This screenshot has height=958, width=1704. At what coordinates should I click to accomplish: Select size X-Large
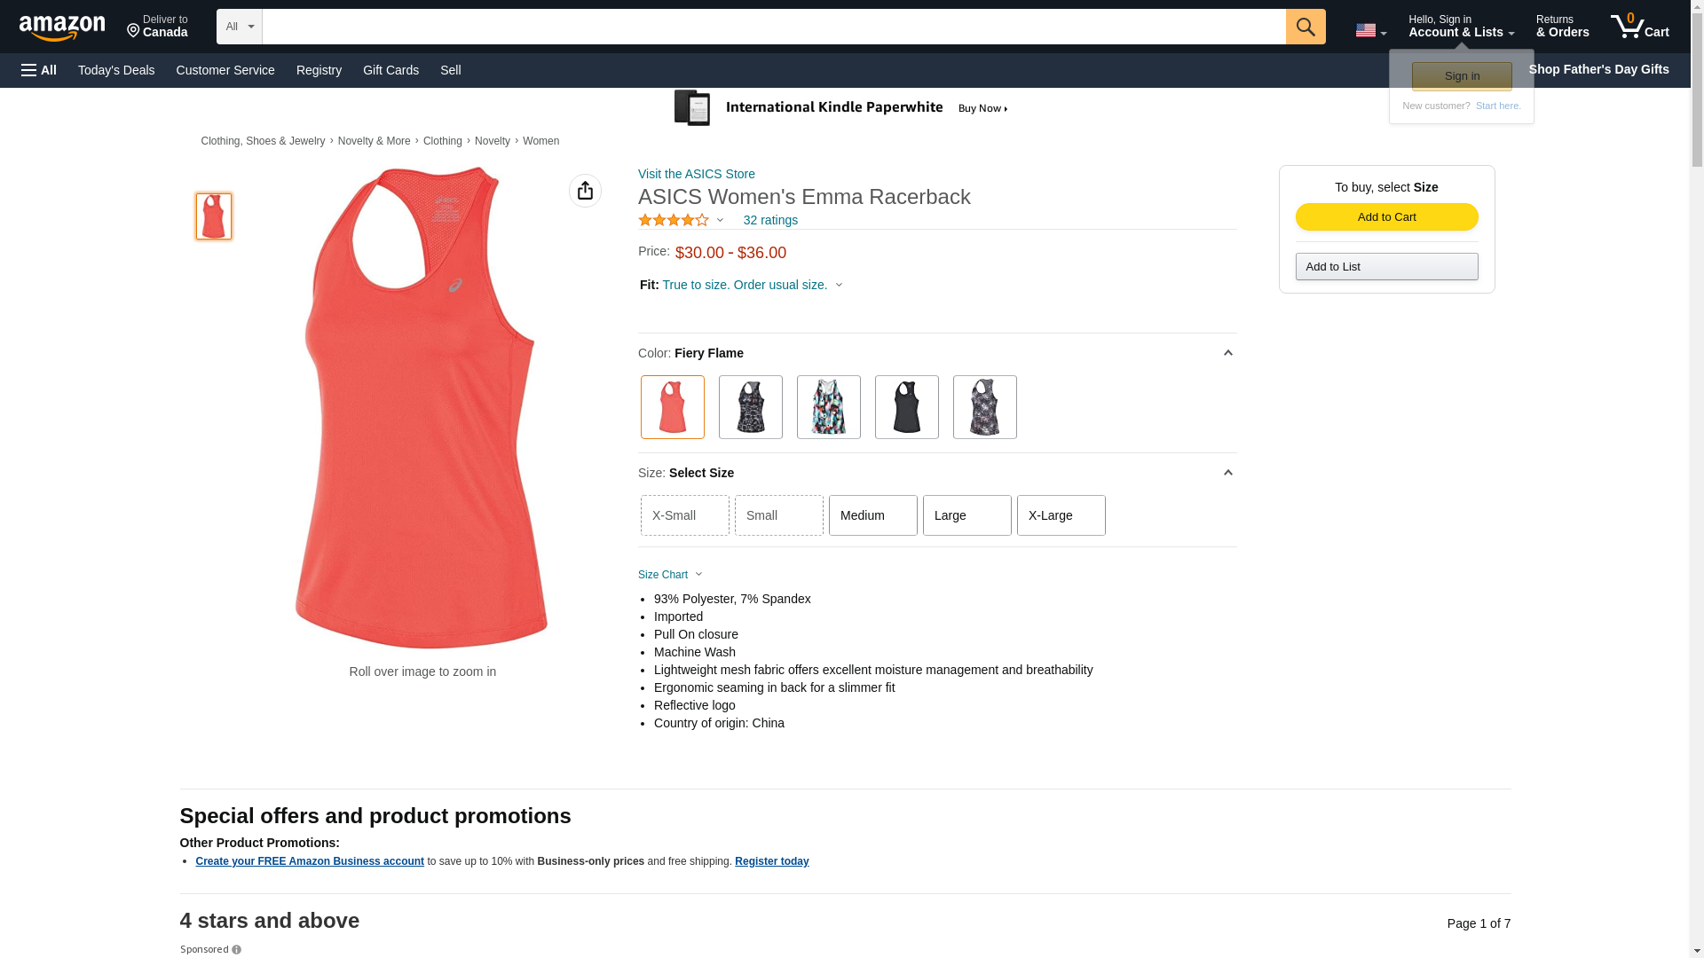[x=1061, y=515]
